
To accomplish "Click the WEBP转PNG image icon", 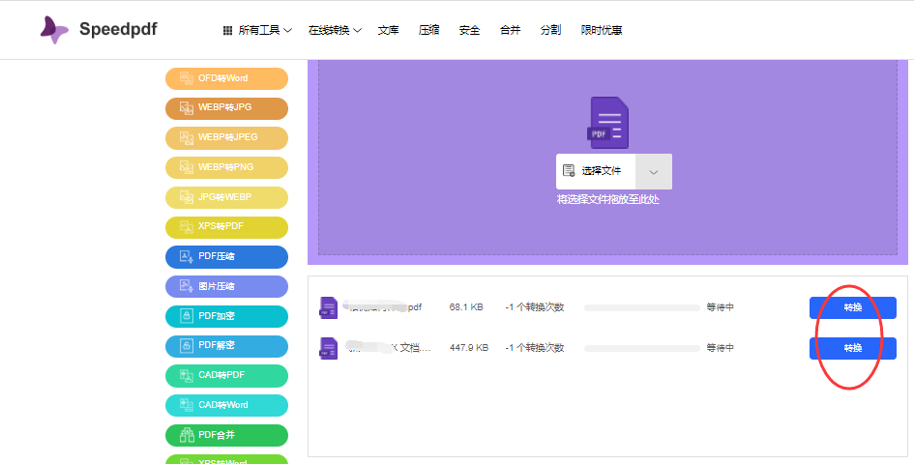I will [x=186, y=167].
